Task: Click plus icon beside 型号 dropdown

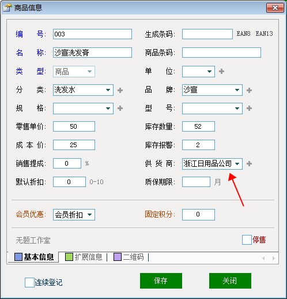Action: (x=249, y=109)
